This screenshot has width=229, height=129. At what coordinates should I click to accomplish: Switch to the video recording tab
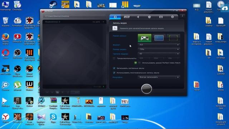(x=115, y=17)
